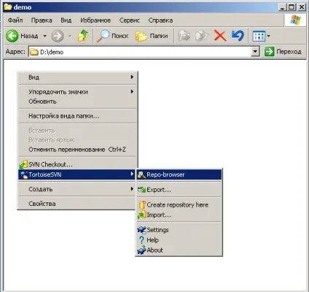Open the Forward history dropdown arrow
Image resolution: width=309 pixels, height=292 pixels.
pos(70,36)
